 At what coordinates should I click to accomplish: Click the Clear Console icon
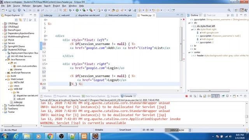pos(201,96)
